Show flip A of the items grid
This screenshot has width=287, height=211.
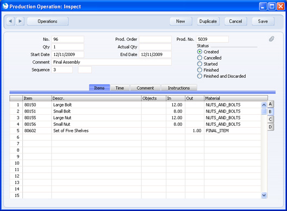click(270, 104)
